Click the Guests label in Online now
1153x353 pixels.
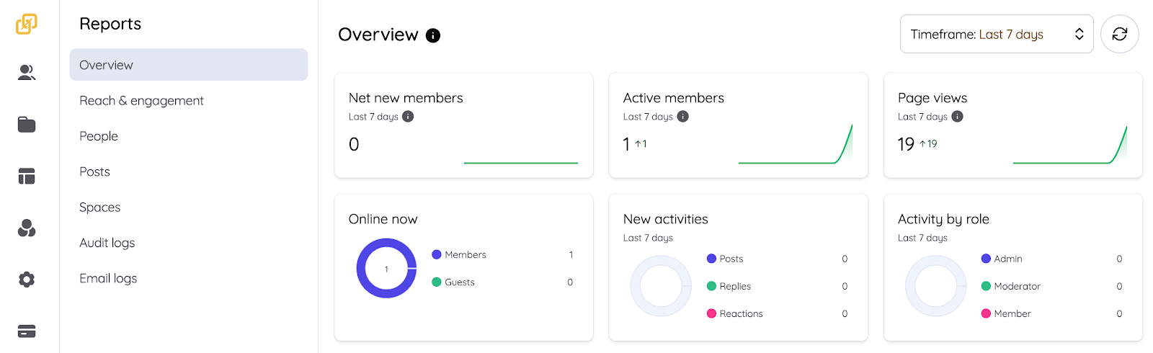(460, 282)
